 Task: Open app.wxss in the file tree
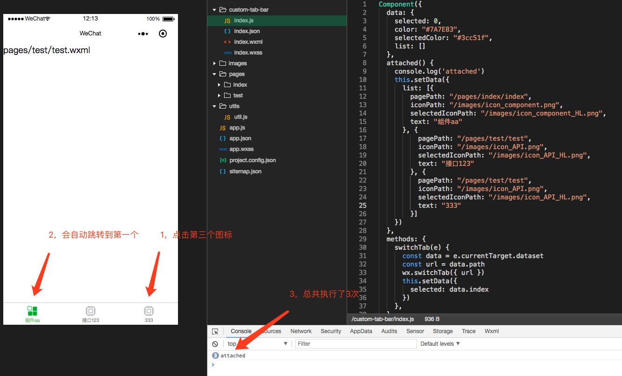point(241,149)
